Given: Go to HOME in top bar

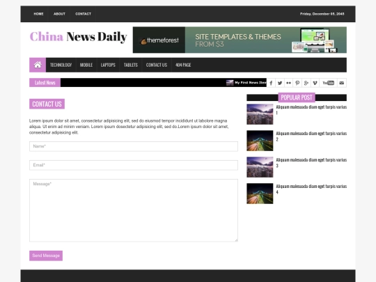Looking at the screenshot, I should tap(38, 14).
